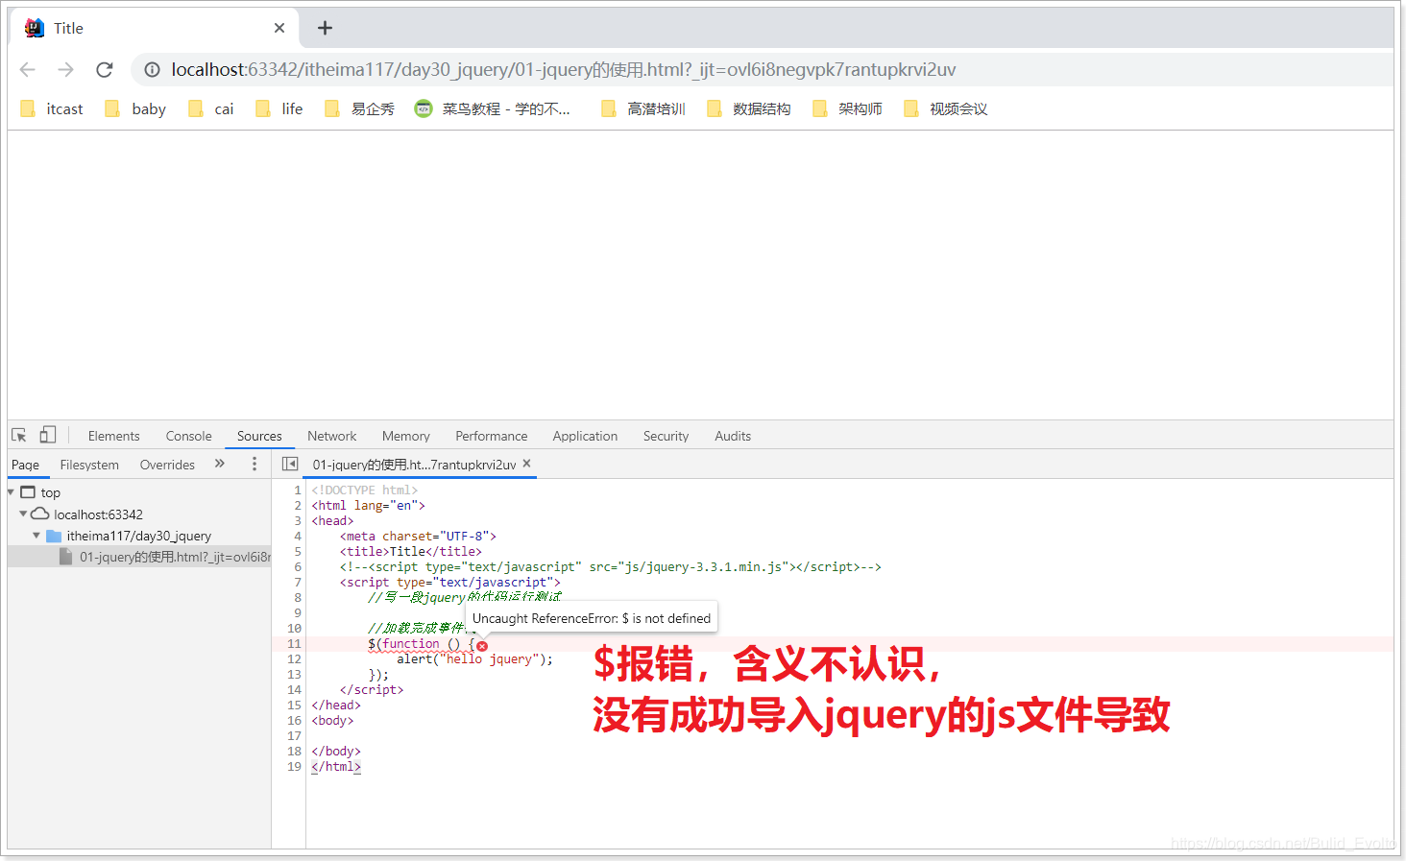Image resolution: width=1406 pixels, height=861 pixels.
Task: Close the 01-jquery source file tab
Action: pyautogui.click(x=526, y=464)
